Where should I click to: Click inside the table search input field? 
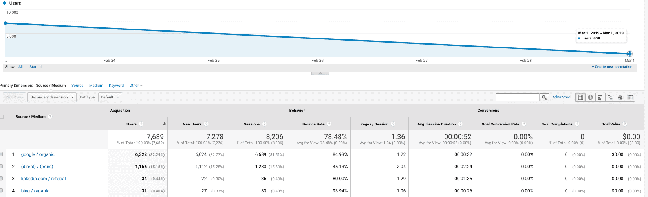518,97
